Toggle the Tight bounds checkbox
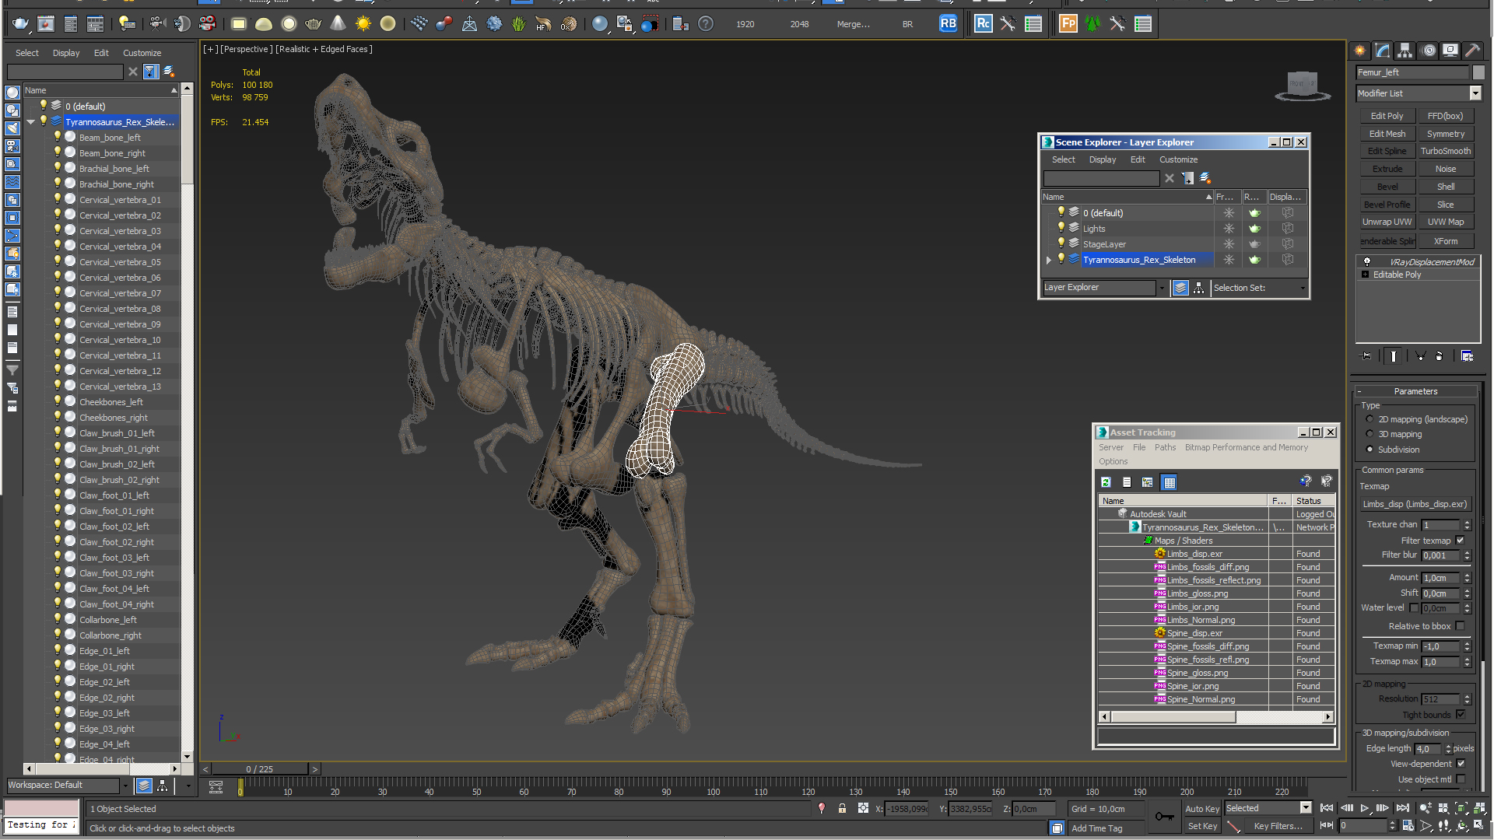Image resolution: width=1494 pixels, height=840 pixels. coord(1461,715)
